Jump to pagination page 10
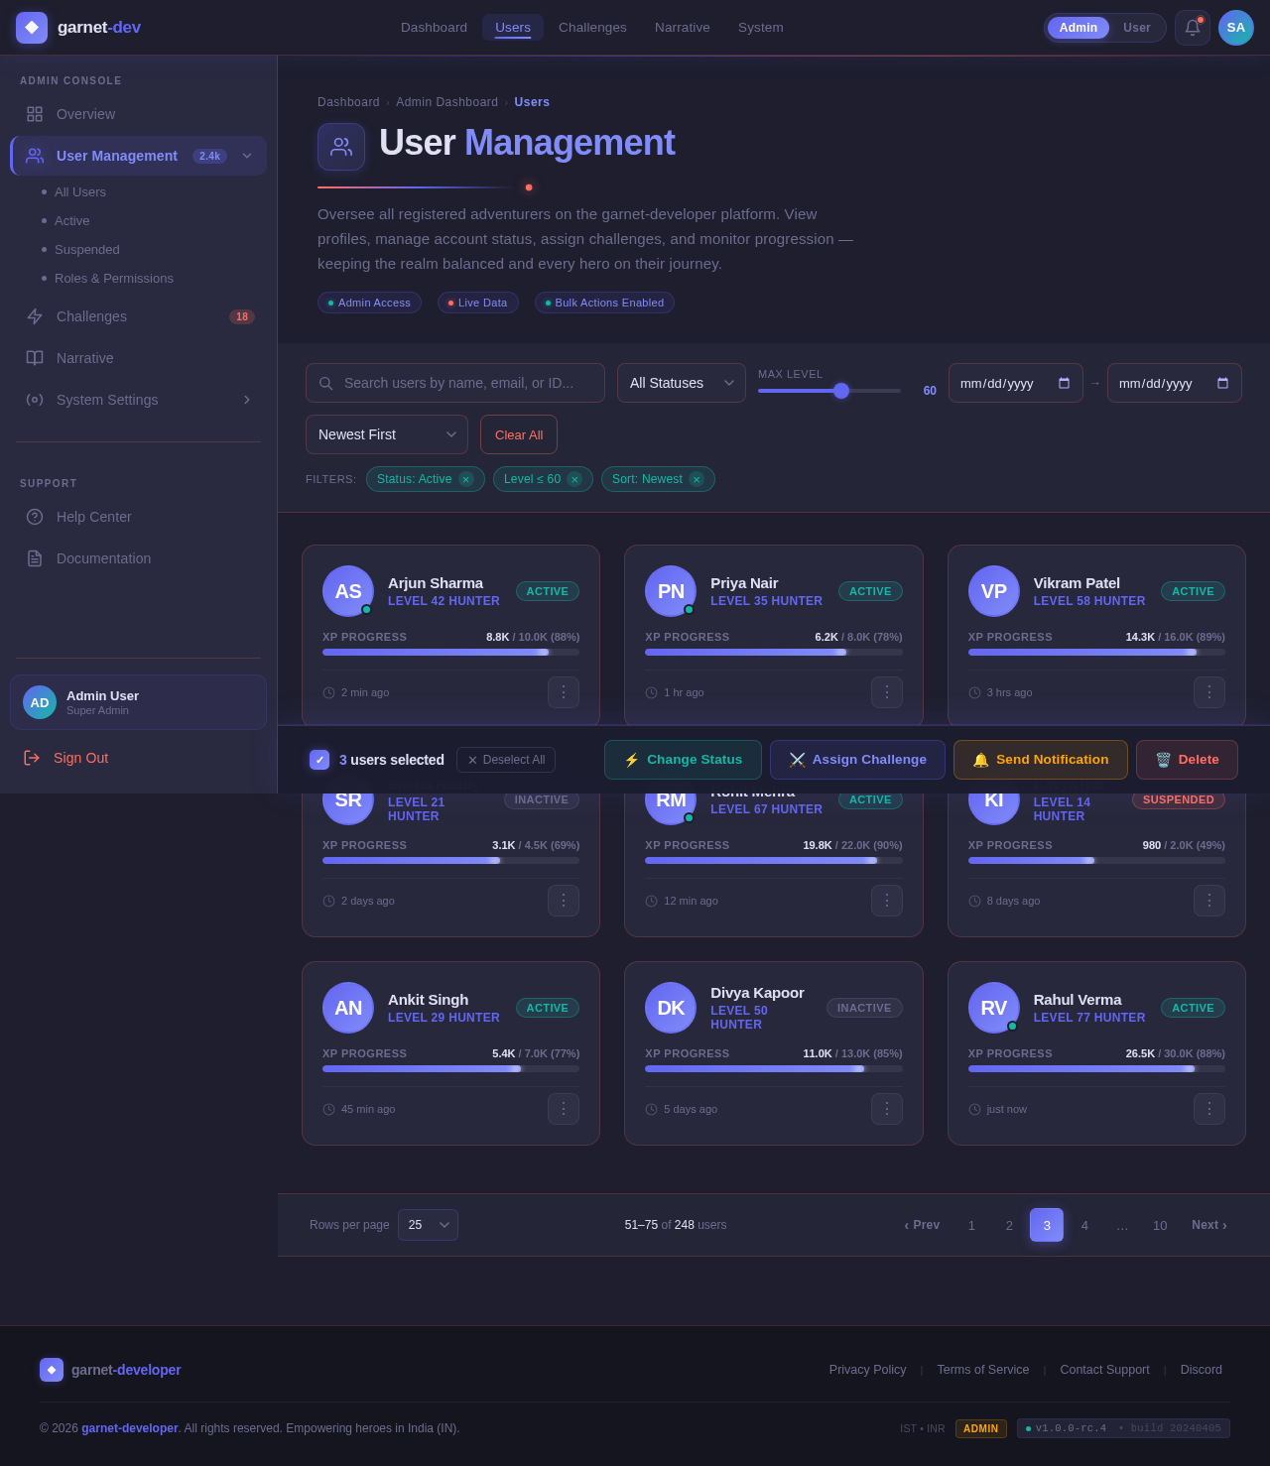1270x1466 pixels. pyautogui.click(x=1160, y=1225)
